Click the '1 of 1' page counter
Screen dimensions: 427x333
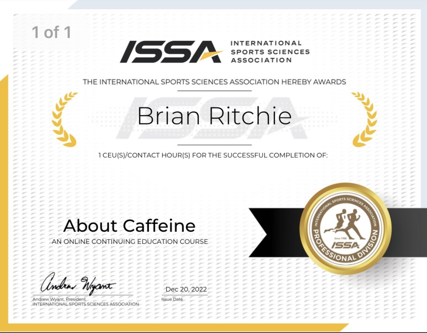(x=52, y=32)
